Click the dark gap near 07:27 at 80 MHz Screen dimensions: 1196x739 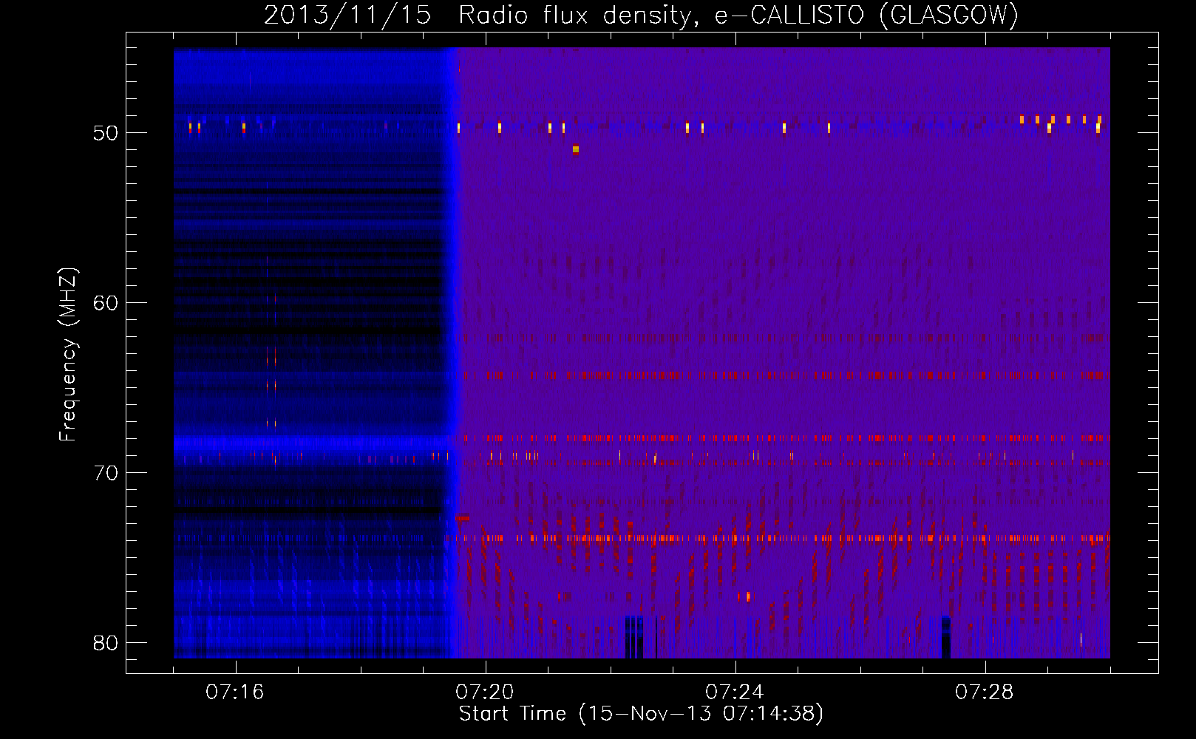coord(945,636)
